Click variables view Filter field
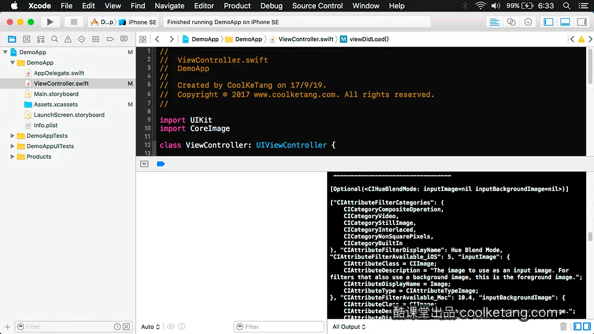The width and height of the screenshot is (594, 334). (x=279, y=327)
